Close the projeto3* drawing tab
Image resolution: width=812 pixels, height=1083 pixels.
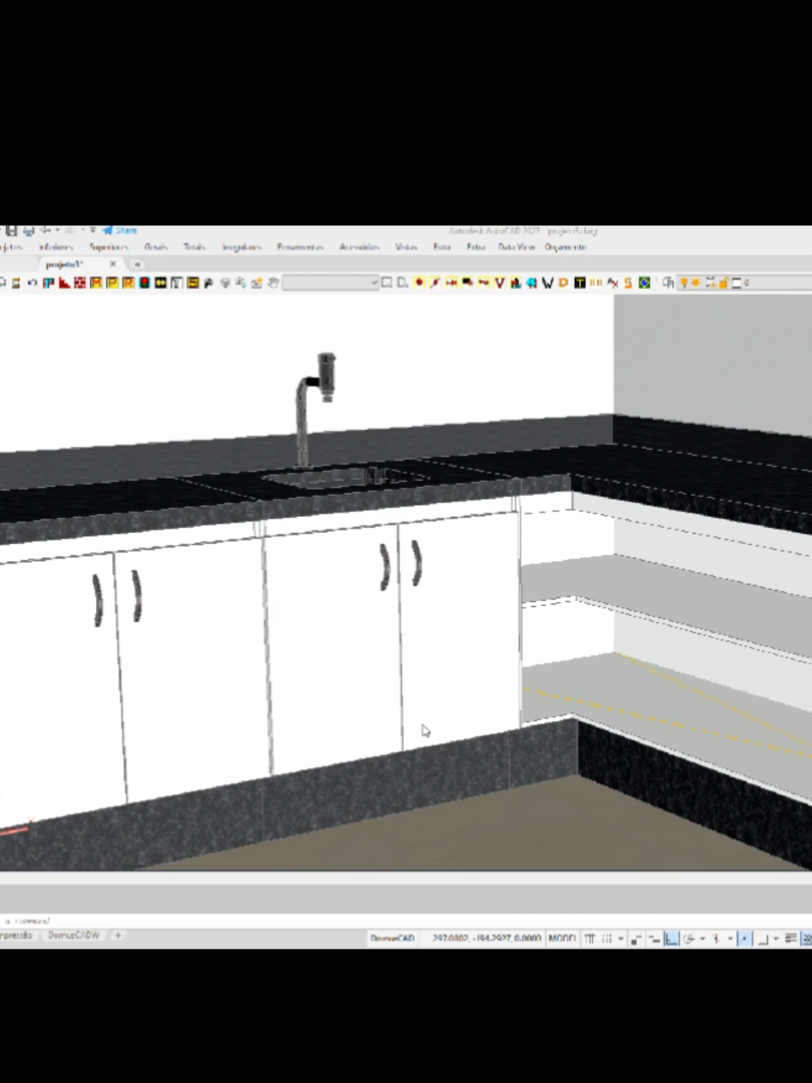click(113, 264)
